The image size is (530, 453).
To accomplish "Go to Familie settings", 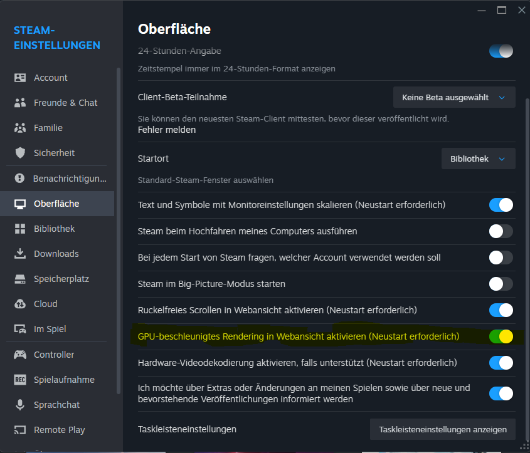I will 57,128.
